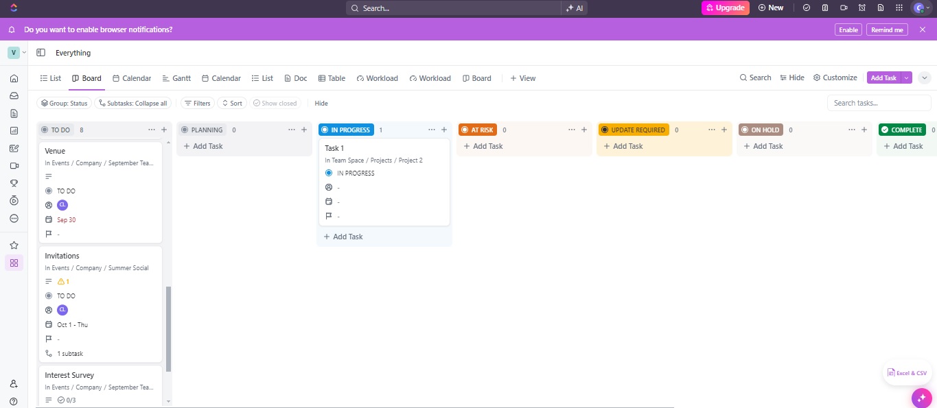Open Clips camera icon in sidebar
This screenshot has height=408, width=937.
14,166
